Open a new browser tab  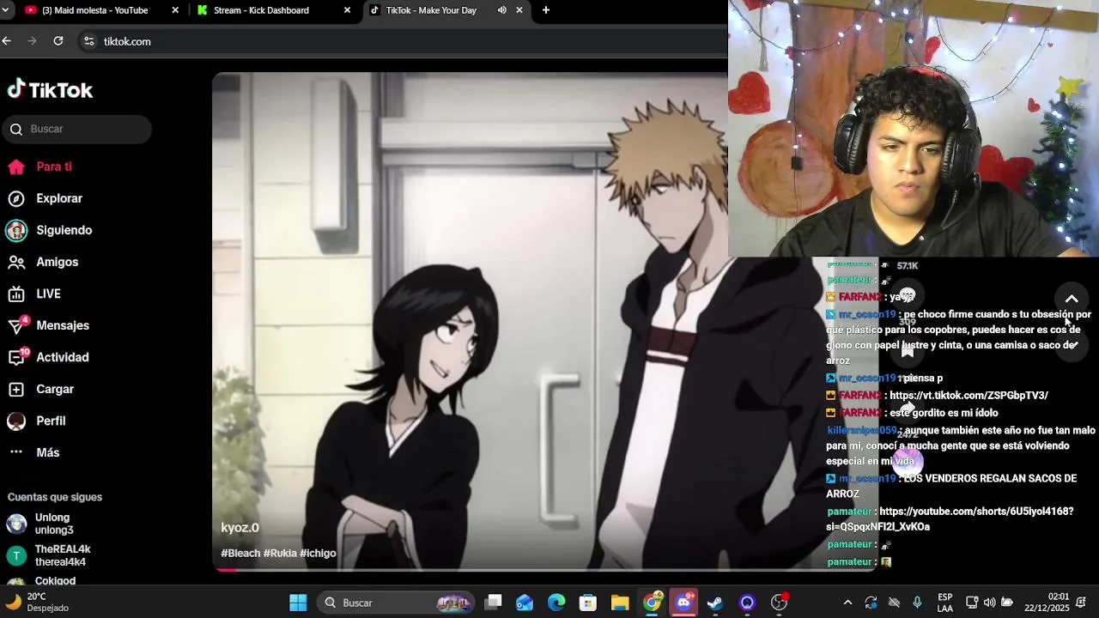click(546, 10)
